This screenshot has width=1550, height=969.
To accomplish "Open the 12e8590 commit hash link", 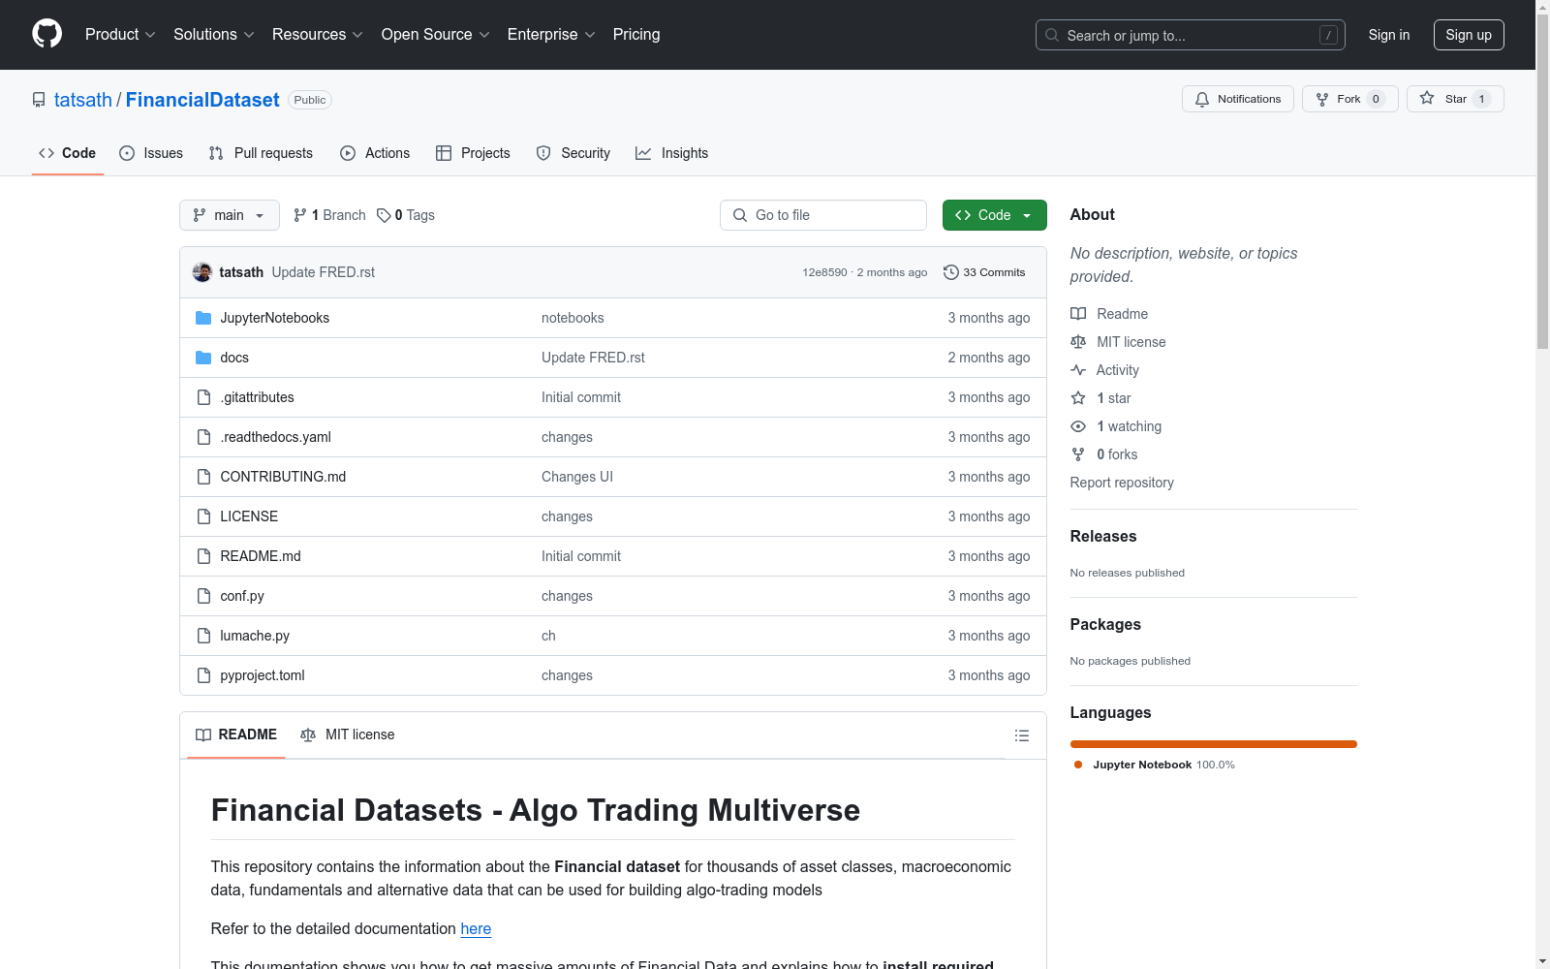I will point(824,272).
